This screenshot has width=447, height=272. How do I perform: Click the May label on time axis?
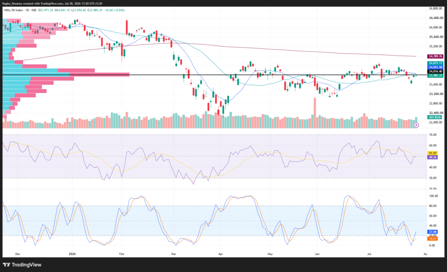click(x=270, y=254)
